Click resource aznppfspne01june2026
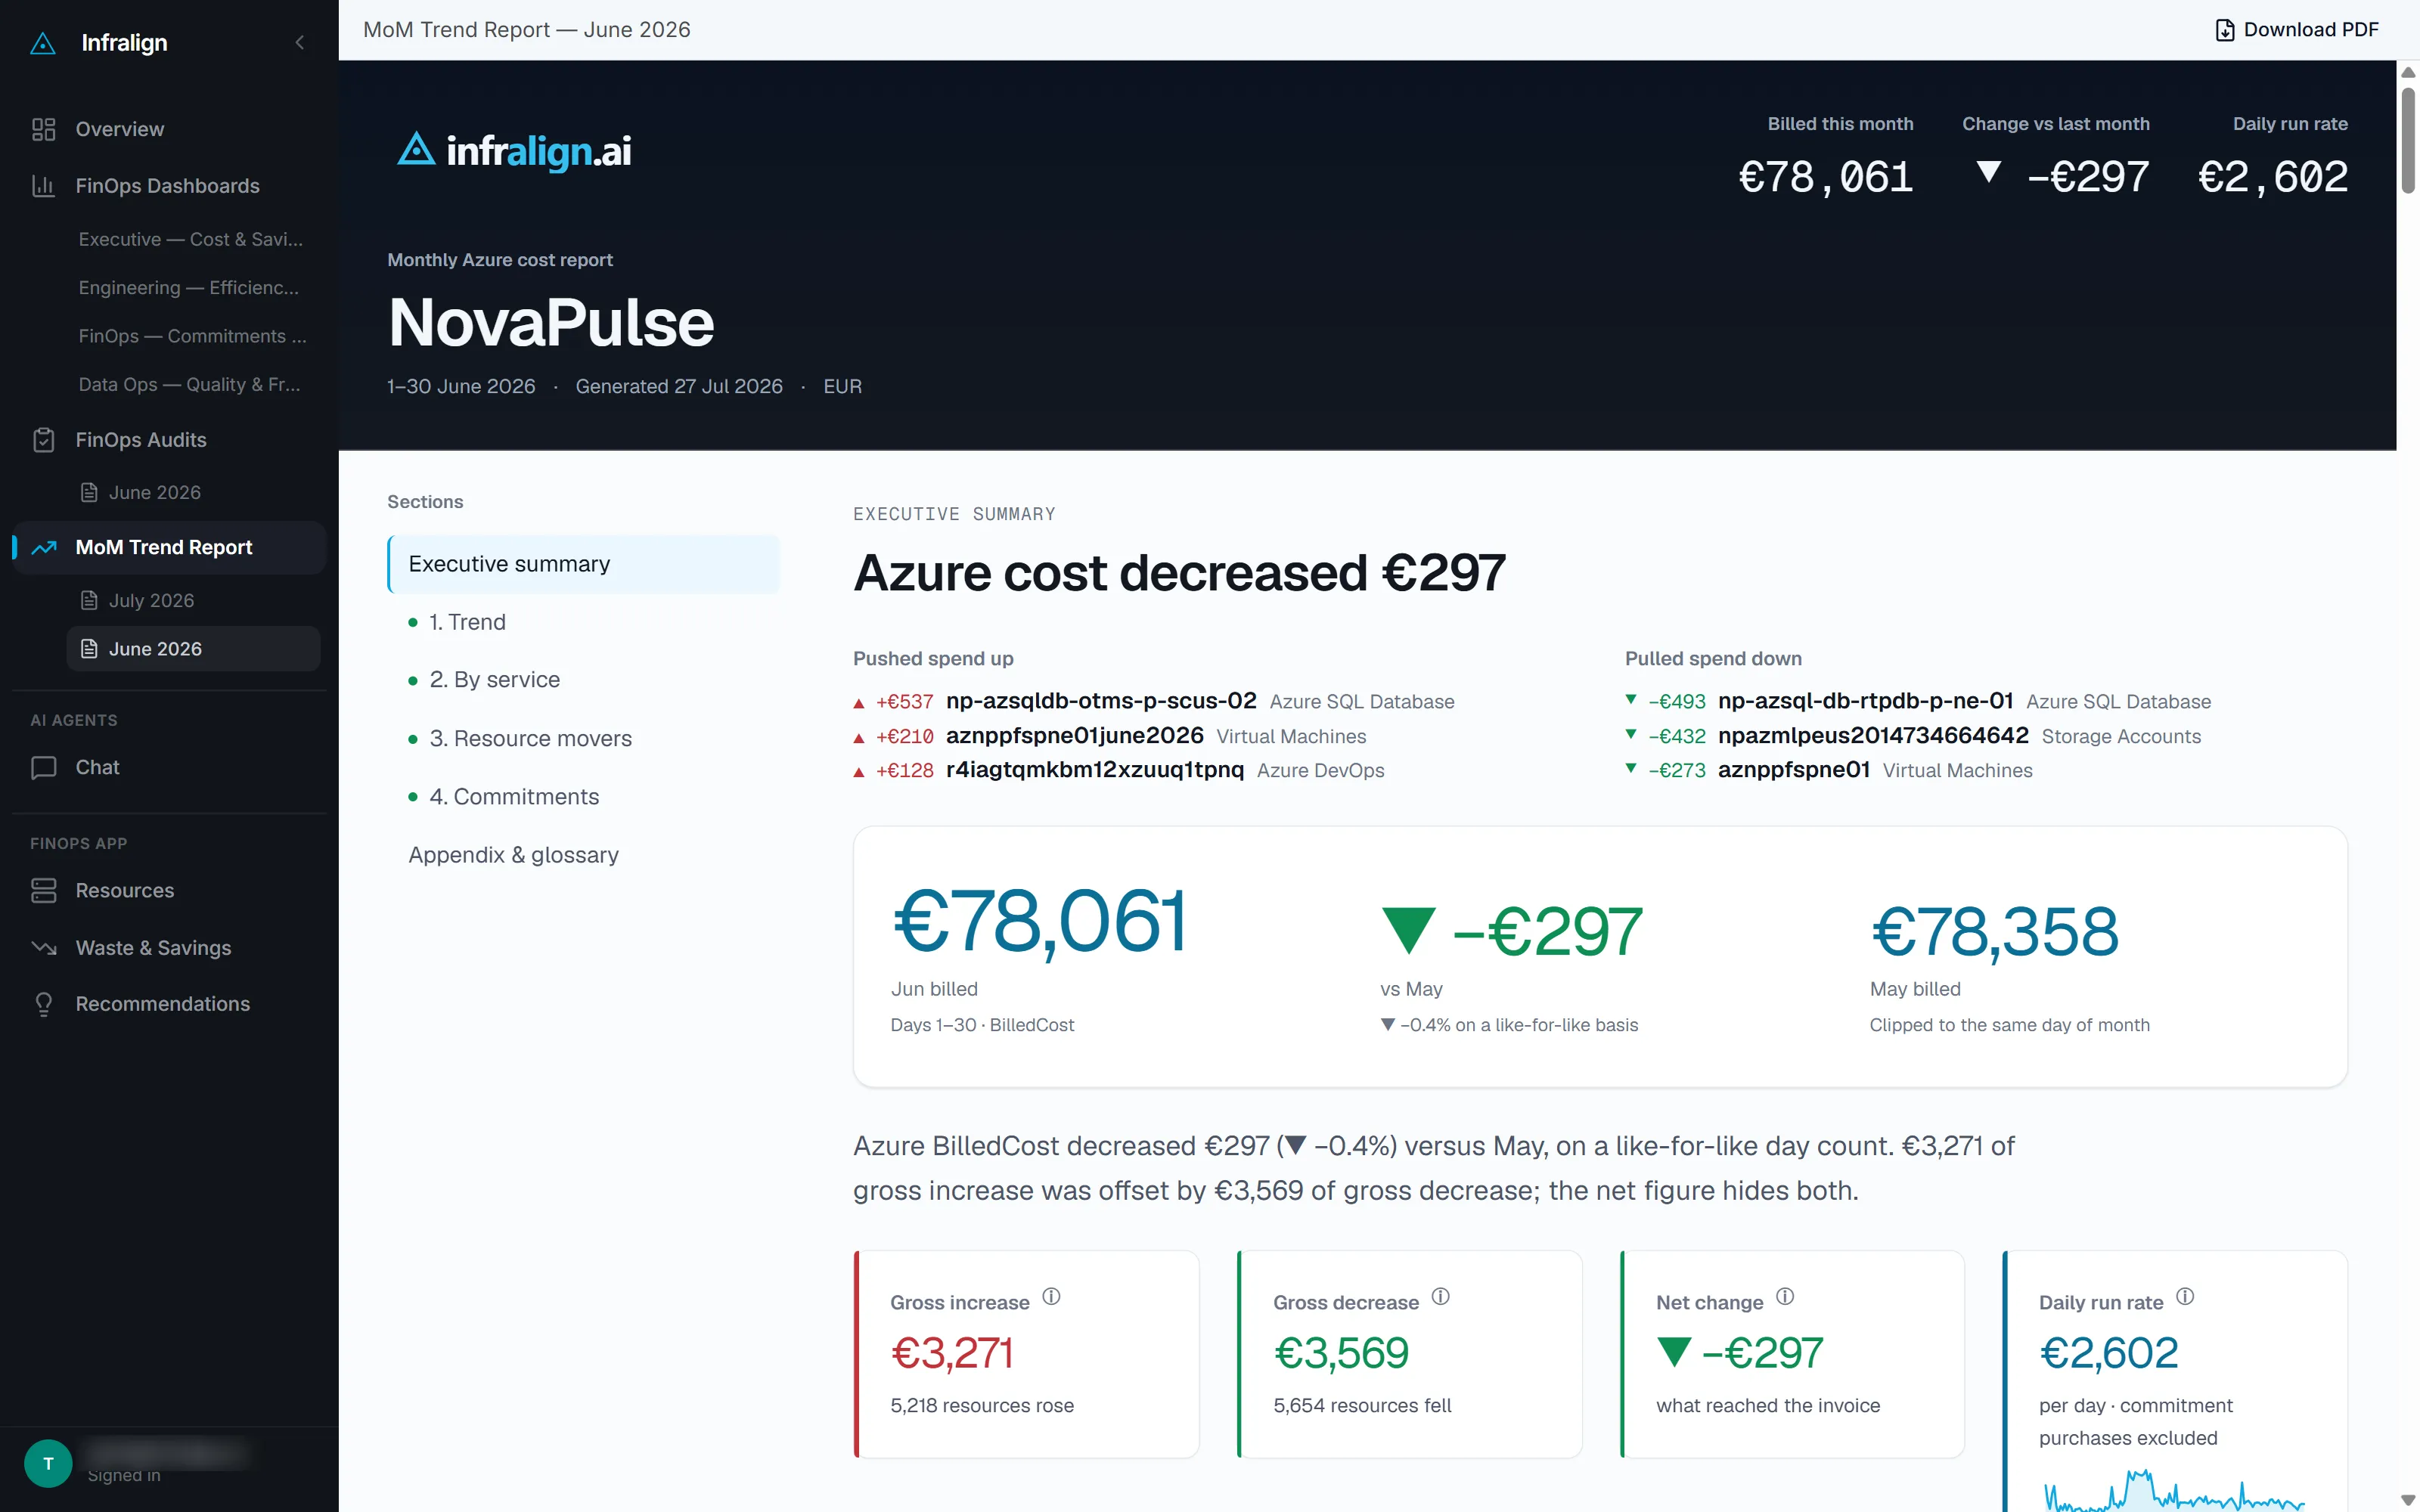This screenshot has width=2420, height=1512. (x=1074, y=736)
